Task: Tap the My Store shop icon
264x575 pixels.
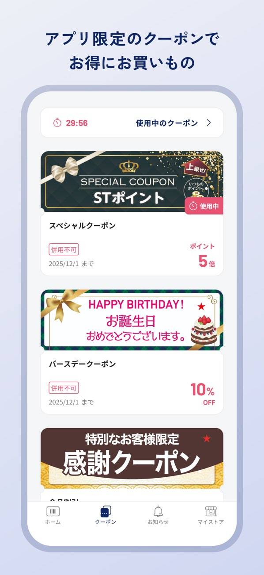Action: click(x=211, y=511)
